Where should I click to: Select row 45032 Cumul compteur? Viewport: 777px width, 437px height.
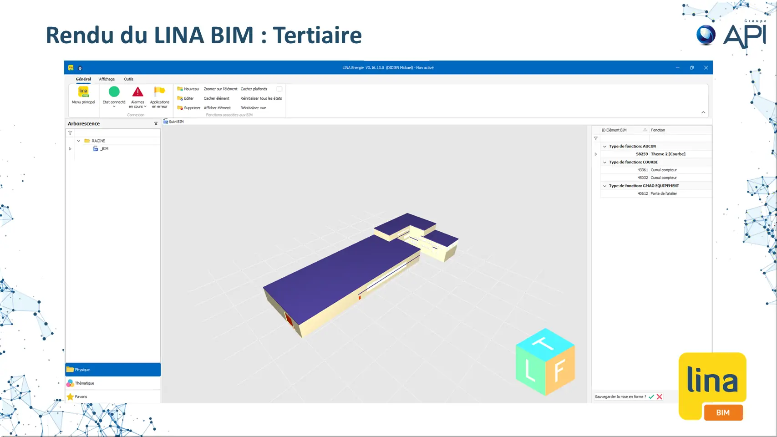(655, 178)
